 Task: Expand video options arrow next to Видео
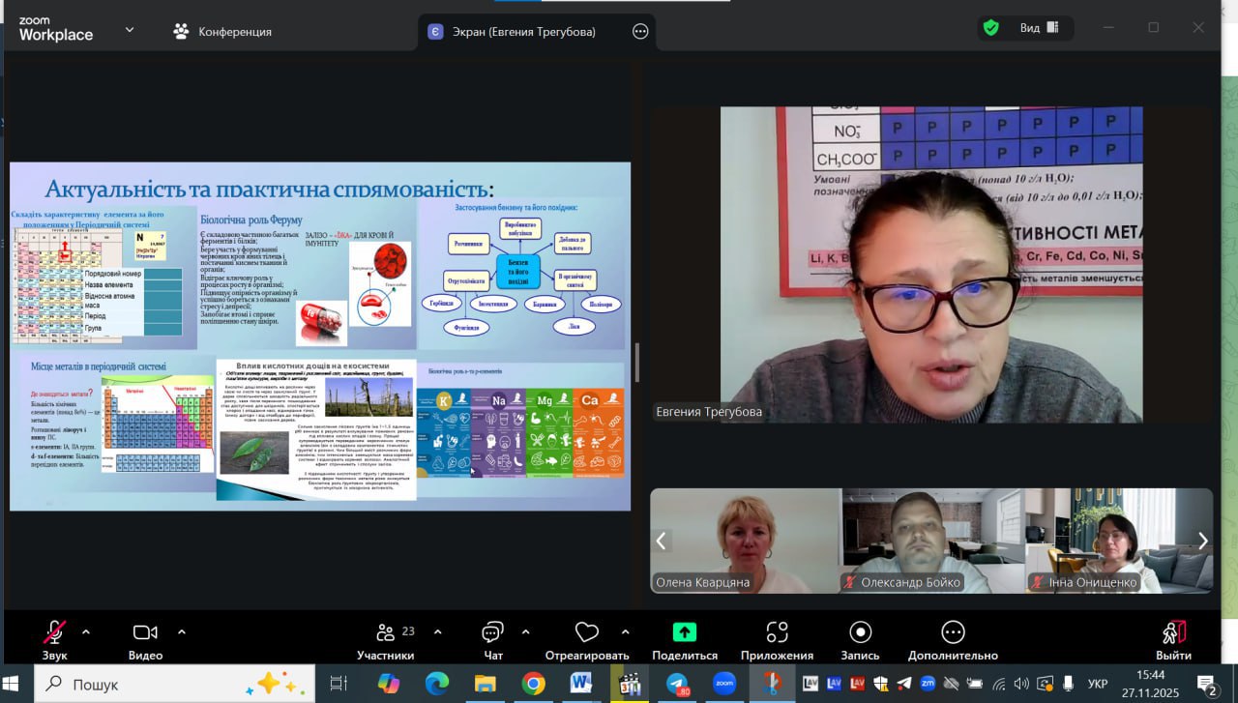tap(182, 632)
